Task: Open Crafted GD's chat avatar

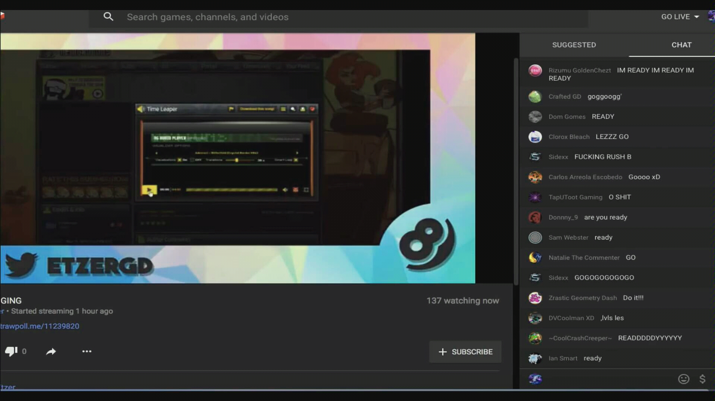Action: coord(535,97)
